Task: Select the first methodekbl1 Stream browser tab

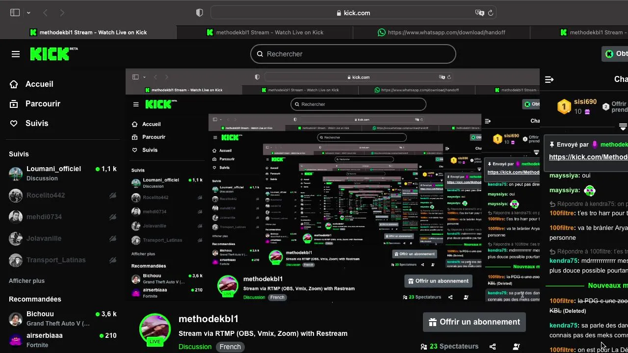Action: [88, 32]
